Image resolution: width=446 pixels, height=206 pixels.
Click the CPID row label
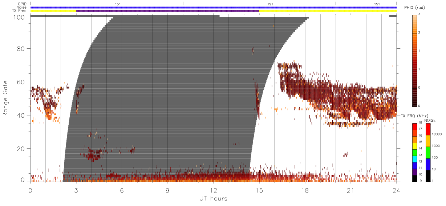23,4
